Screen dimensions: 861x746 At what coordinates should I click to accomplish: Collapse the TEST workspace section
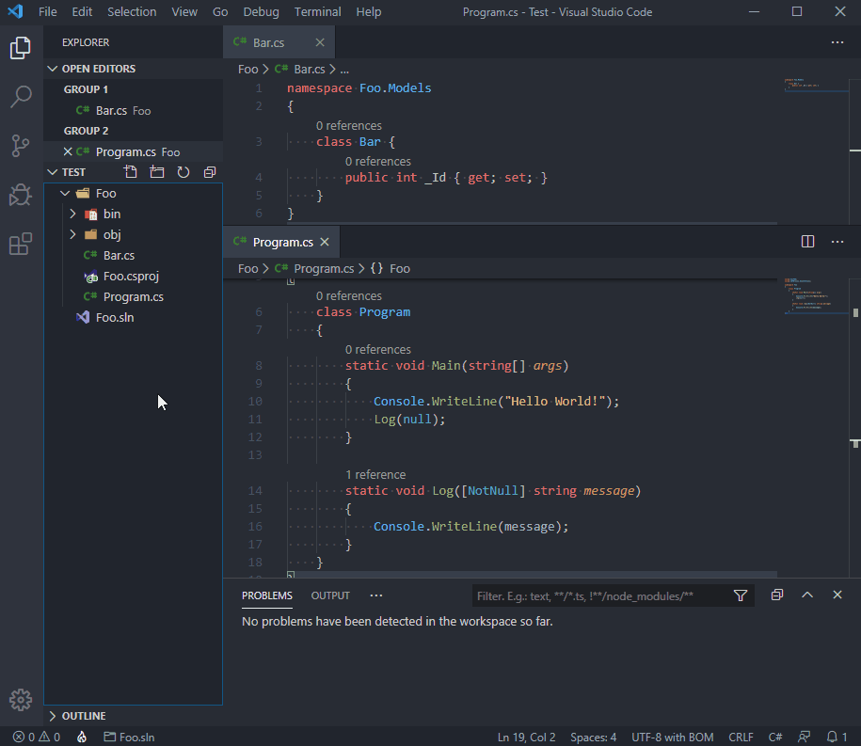pyautogui.click(x=52, y=172)
